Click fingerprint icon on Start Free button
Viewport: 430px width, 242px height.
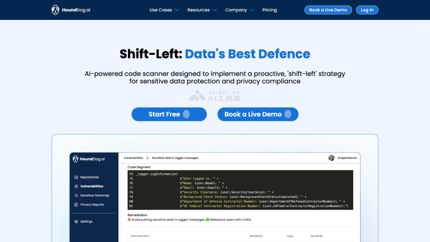point(186,114)
